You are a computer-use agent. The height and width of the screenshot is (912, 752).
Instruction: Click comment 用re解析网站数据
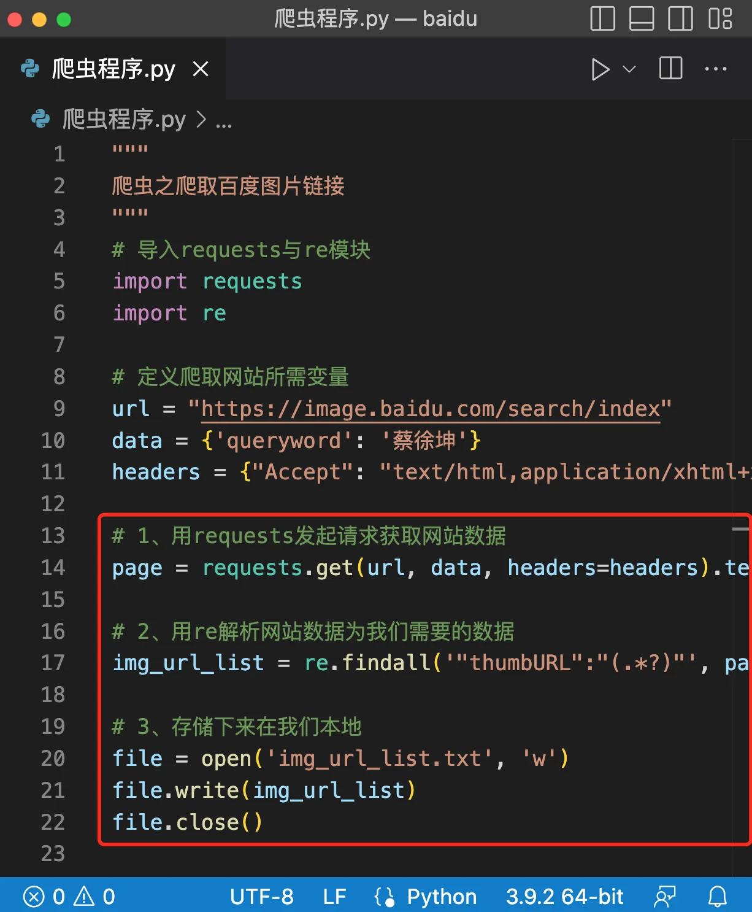pos(313,632)
